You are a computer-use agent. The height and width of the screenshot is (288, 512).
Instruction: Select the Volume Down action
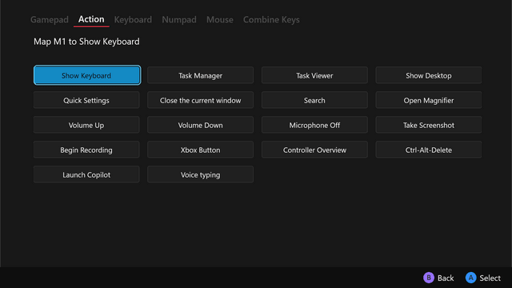pos(201,125)
